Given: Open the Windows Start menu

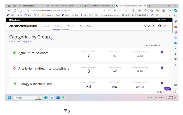Looking at the screenshot, I should (10, 98).
